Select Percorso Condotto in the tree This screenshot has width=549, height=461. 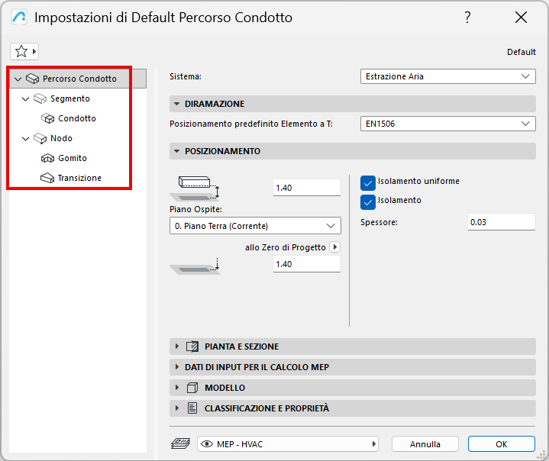79,79
